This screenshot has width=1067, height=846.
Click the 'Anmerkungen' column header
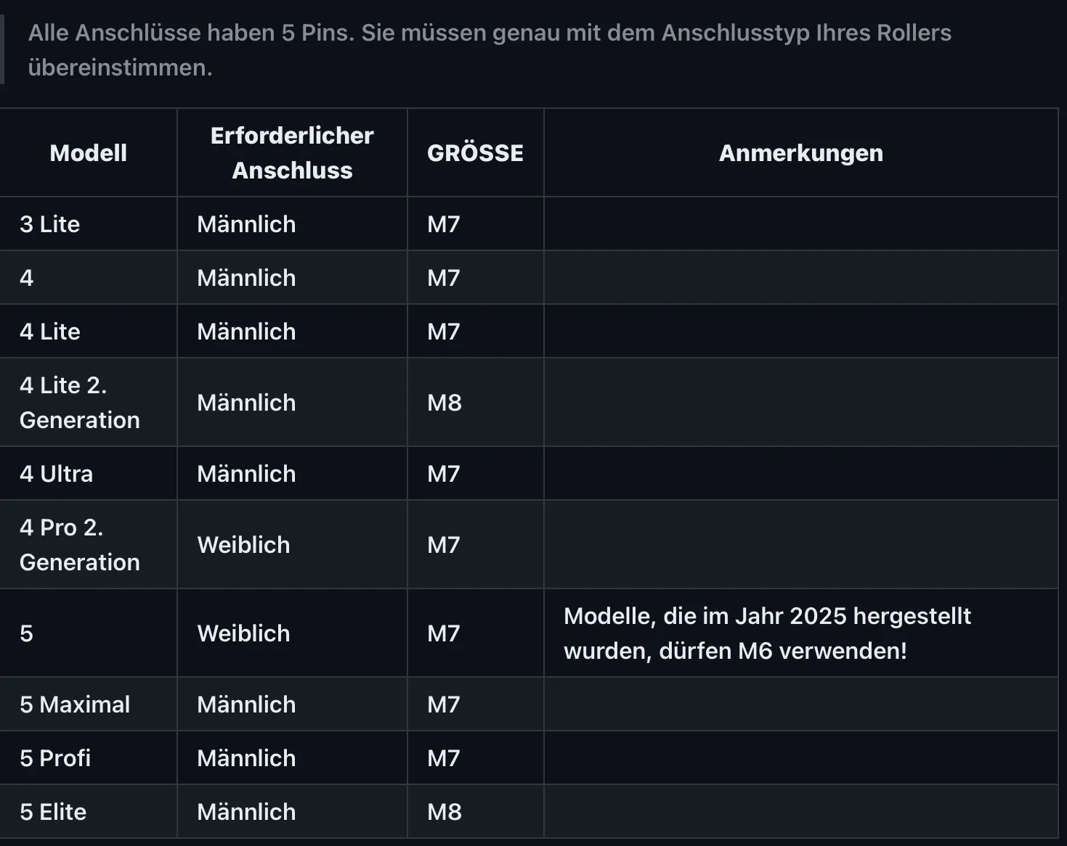pos(800,153)
